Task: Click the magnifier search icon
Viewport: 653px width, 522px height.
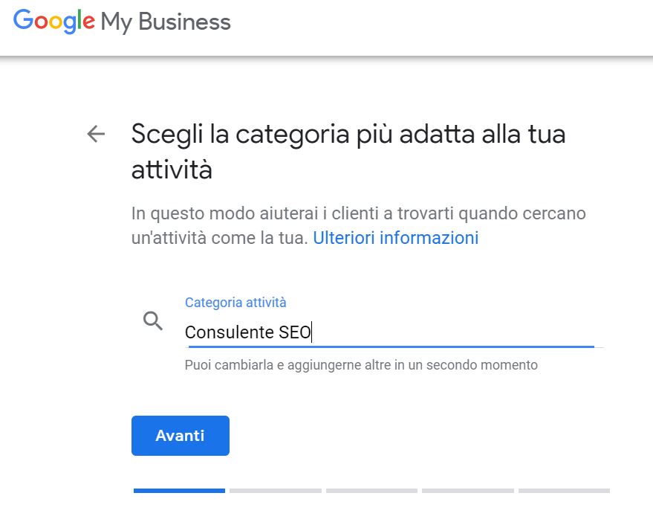Action: pyautogui.click(x=153, y=321)
